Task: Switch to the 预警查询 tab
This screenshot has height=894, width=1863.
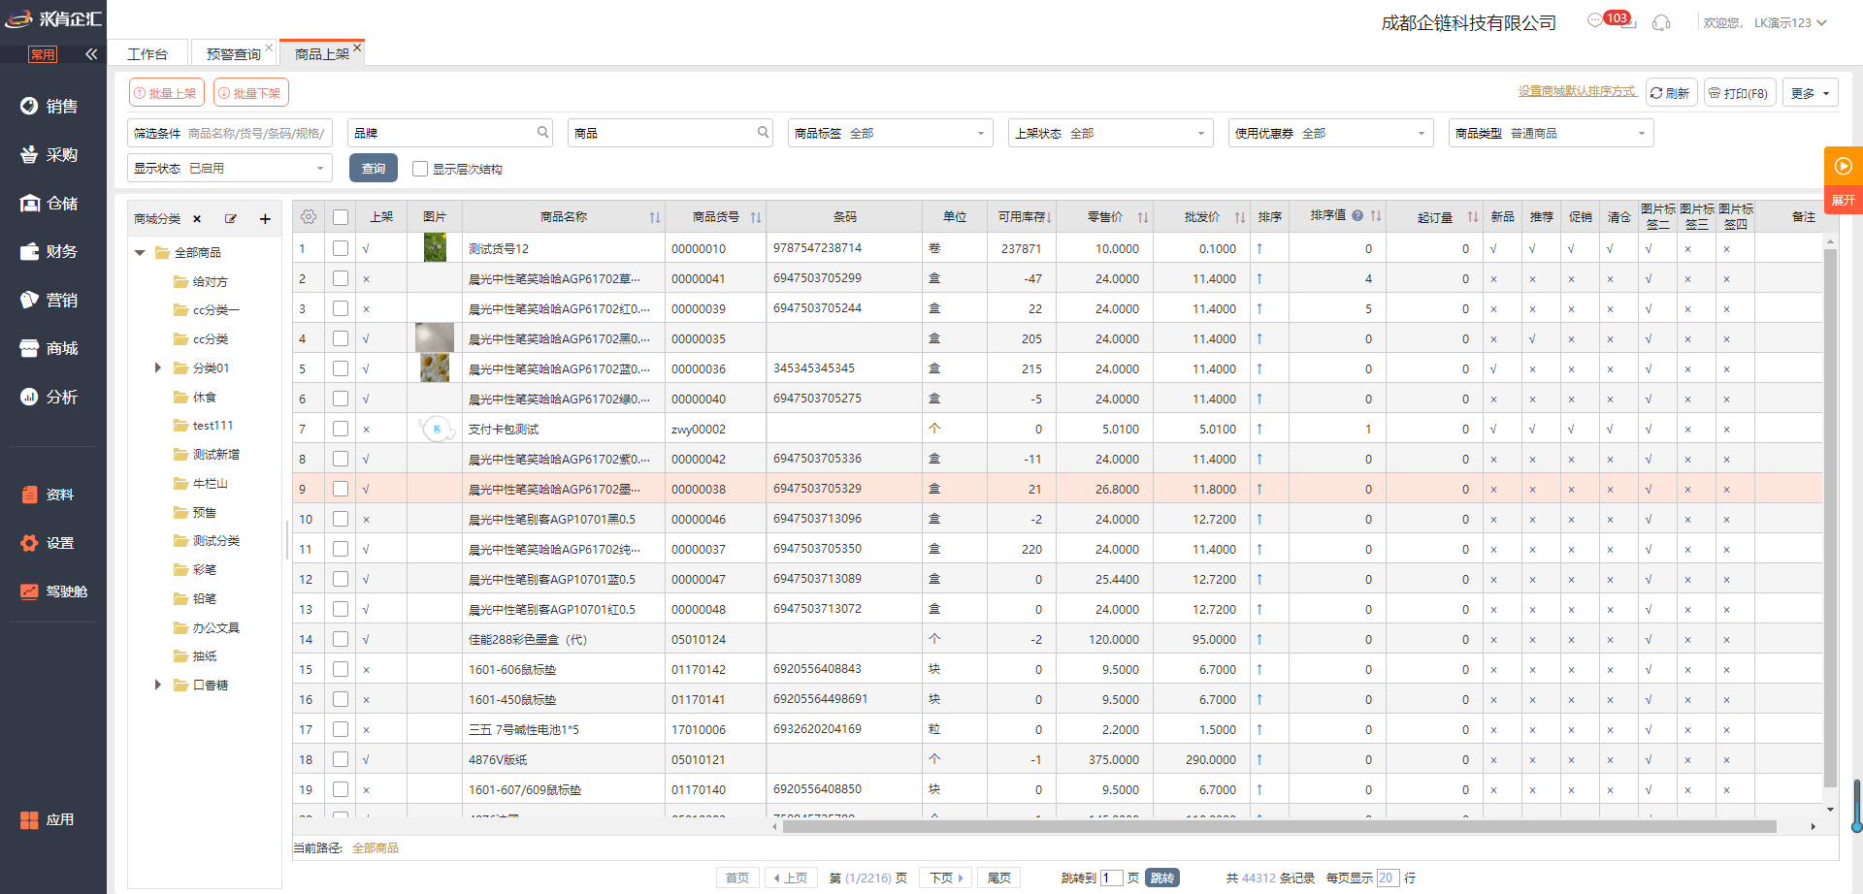Action: [233, 54]
